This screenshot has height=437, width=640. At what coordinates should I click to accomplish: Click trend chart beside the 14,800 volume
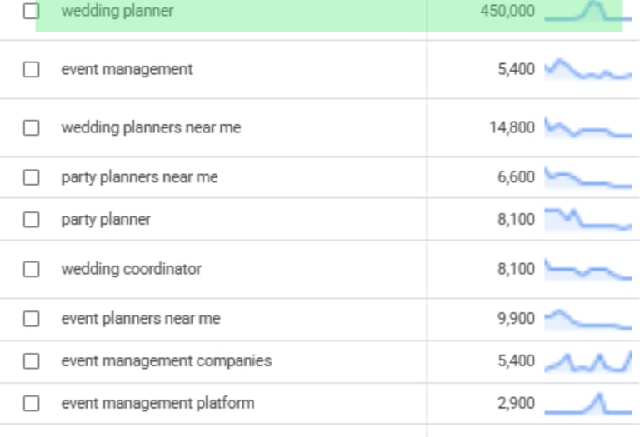coord(587,130)
